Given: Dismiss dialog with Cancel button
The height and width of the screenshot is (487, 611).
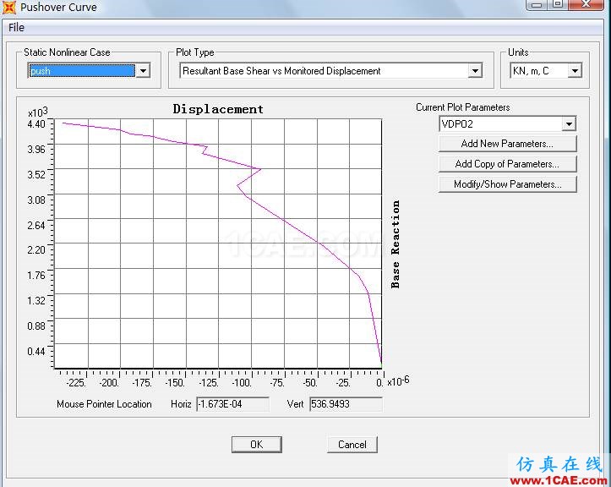Looking at the screenshot, I should (352, 445).
